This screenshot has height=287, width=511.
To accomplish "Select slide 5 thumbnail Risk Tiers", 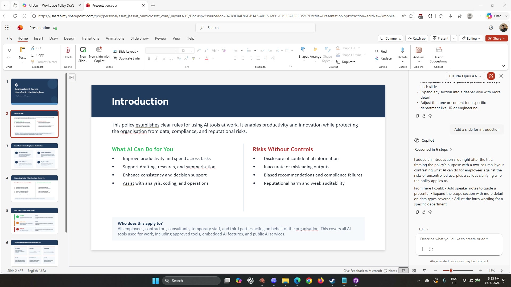I will 34,221.
